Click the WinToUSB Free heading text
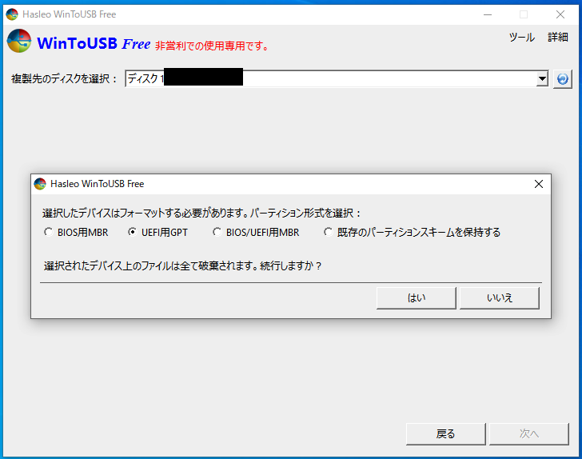Screen dimensions: 582x459 point(94,43)
